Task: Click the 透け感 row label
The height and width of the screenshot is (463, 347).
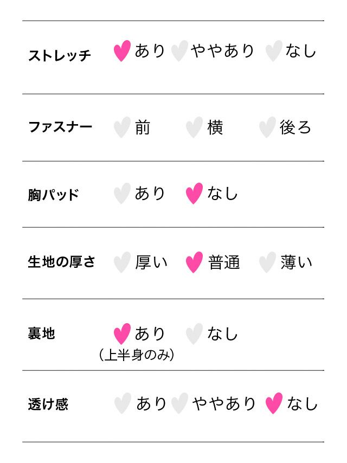Action: tap(48, 404)
